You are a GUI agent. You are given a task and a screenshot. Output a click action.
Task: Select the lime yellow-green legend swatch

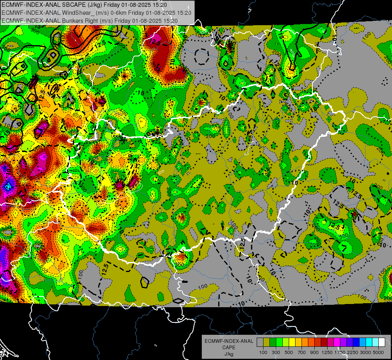[x=285, y=342]
